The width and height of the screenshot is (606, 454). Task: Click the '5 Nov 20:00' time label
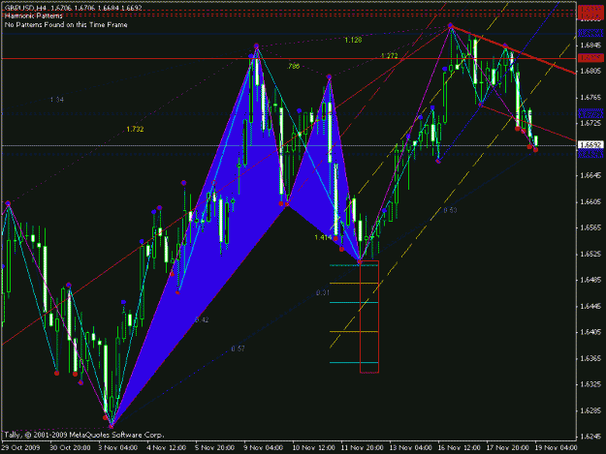coord(214,447)
